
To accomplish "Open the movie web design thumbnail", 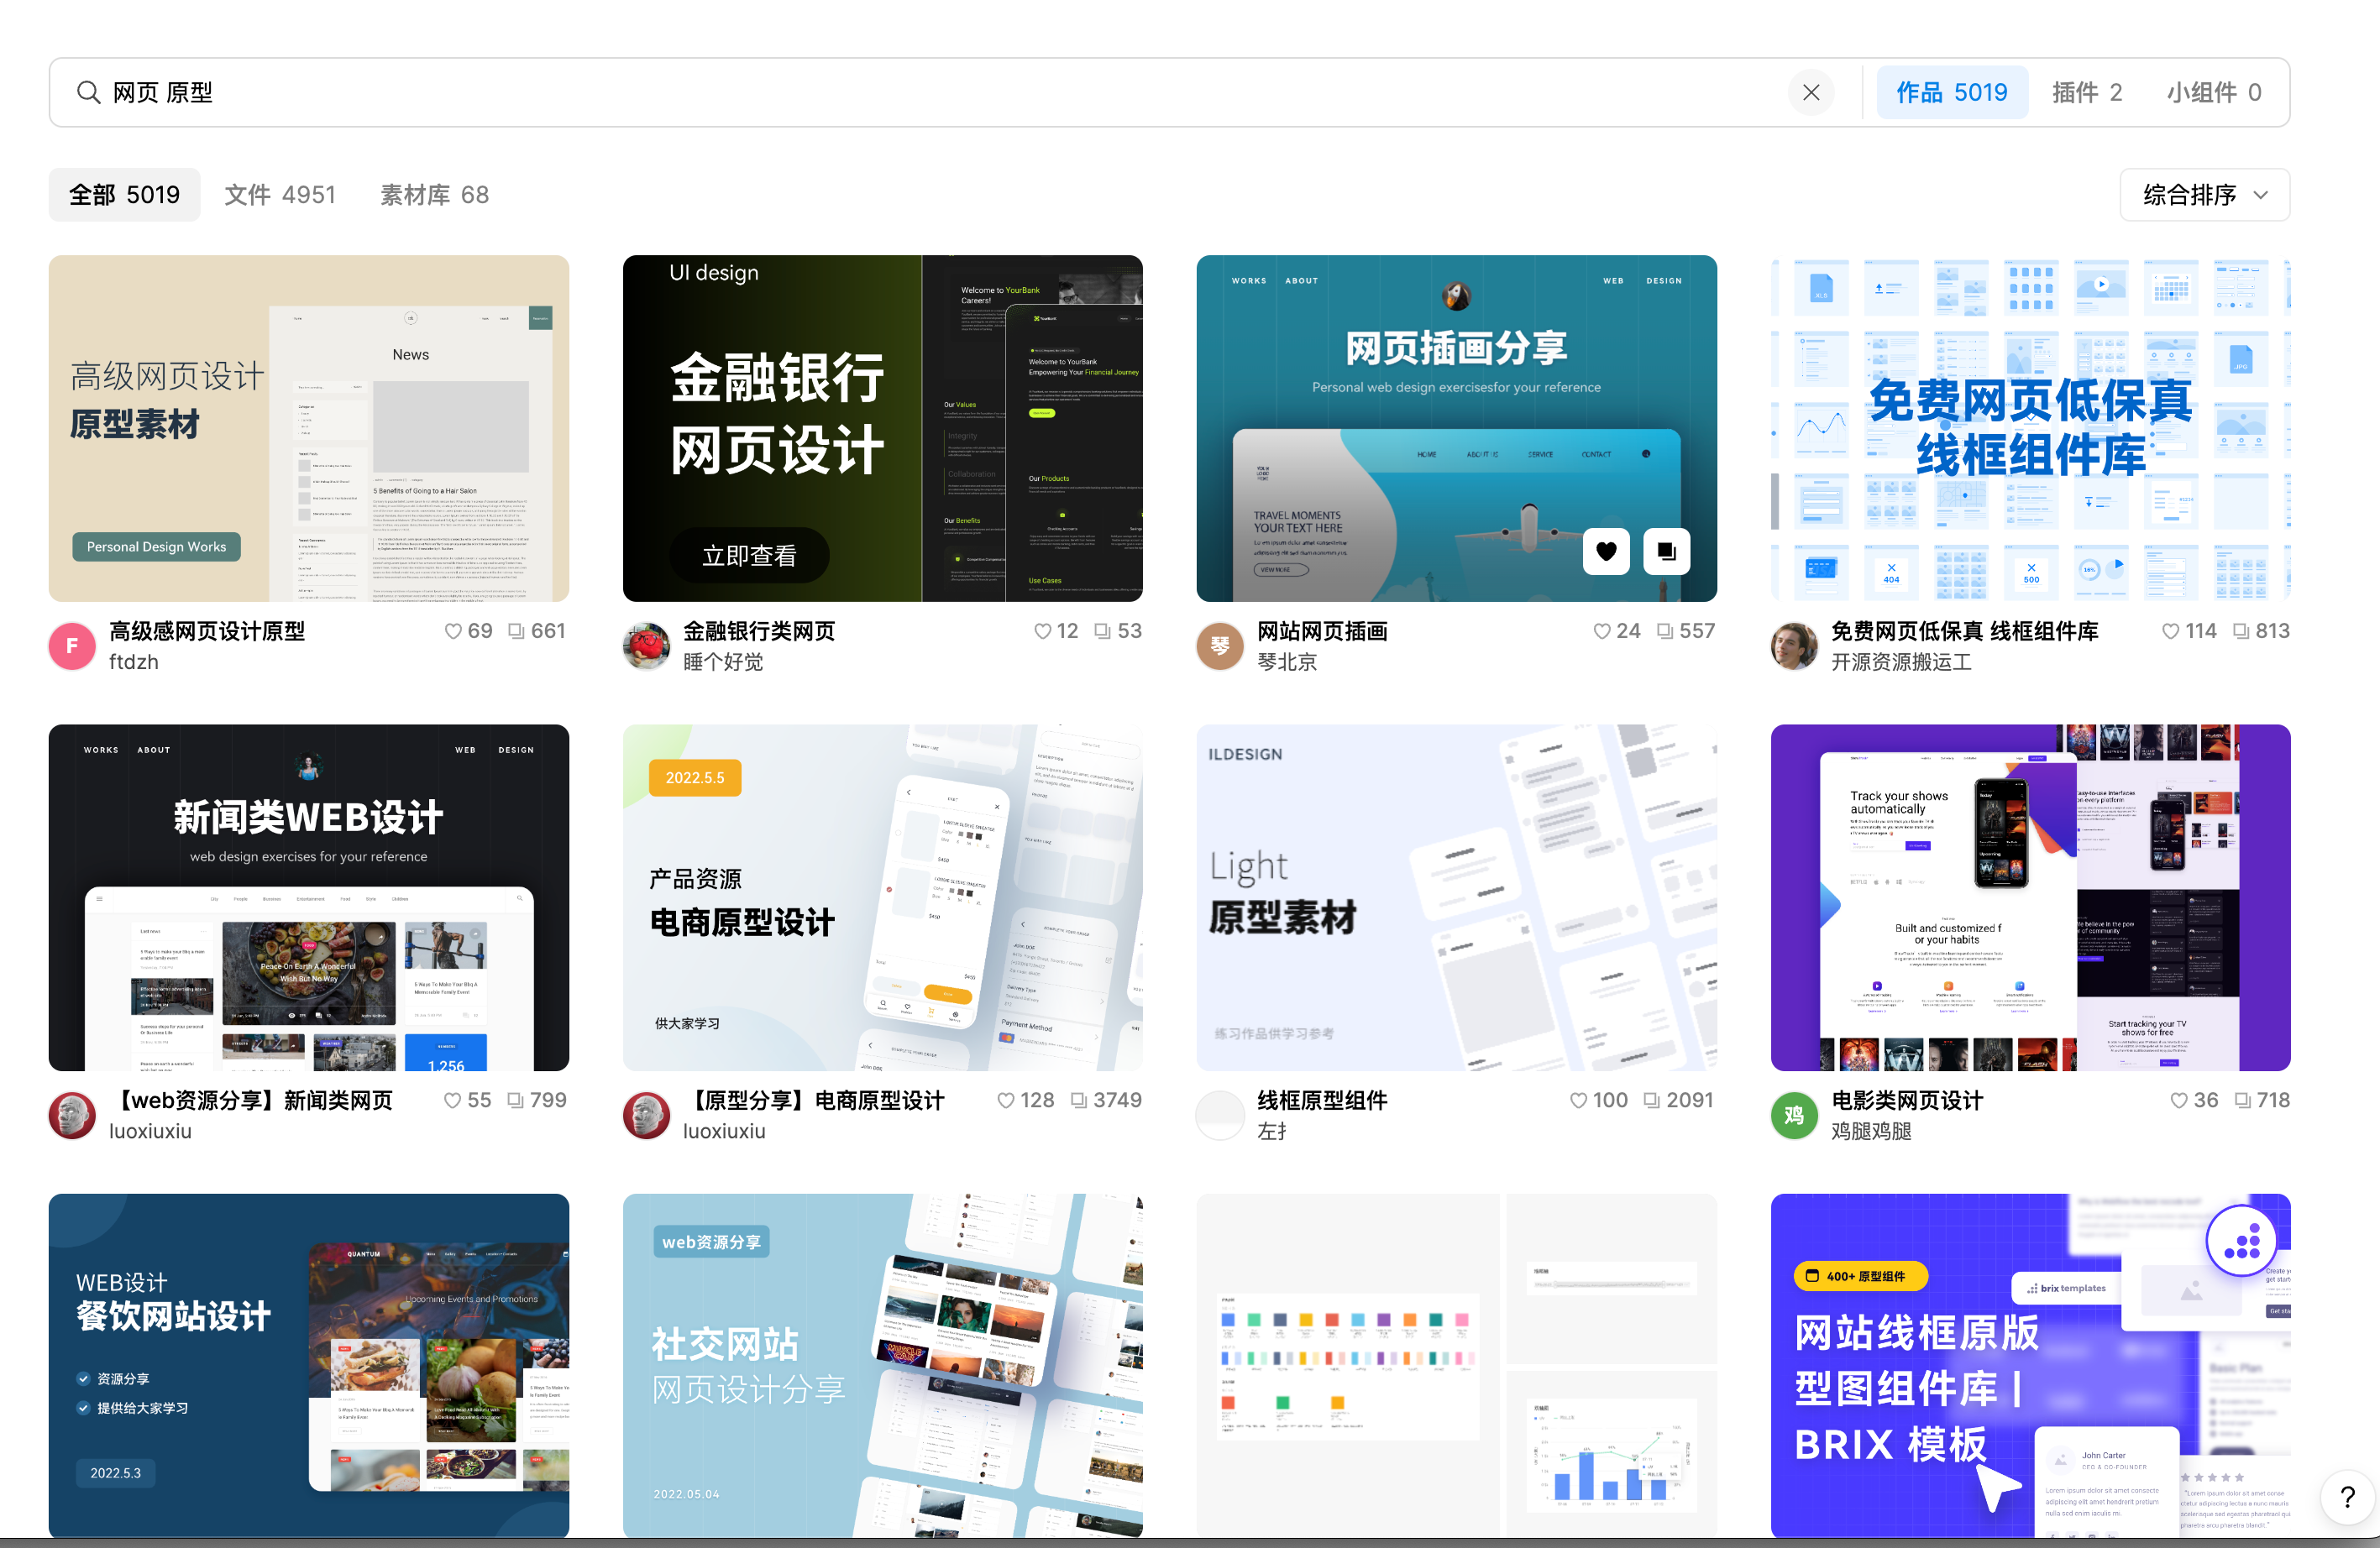I will coord(2031,897).
